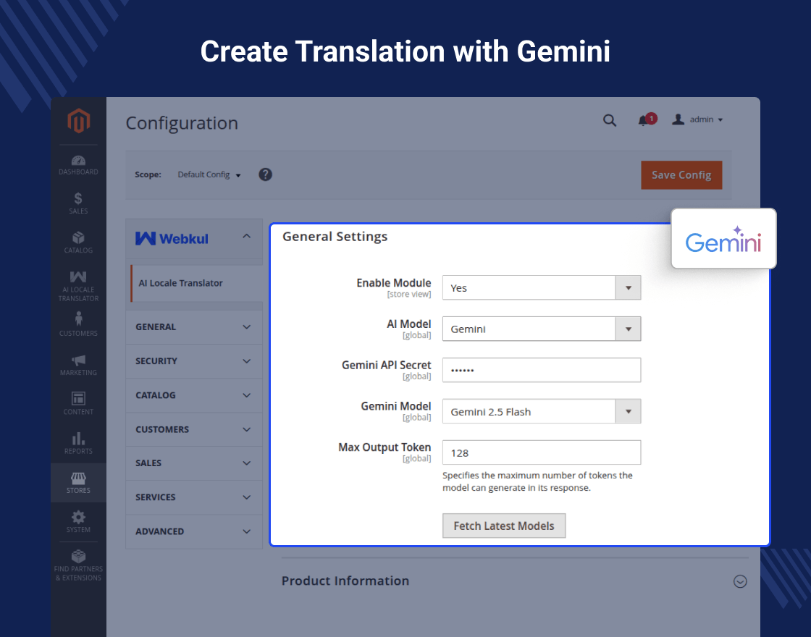Click the Max Output Token field
The image size is (811, 637).
click(541, 452)
